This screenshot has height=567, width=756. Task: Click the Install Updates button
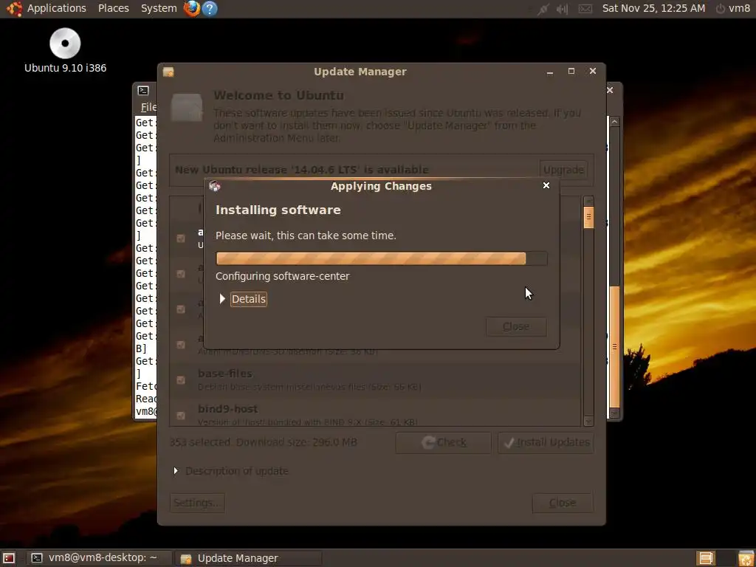(x=546, y=442)
